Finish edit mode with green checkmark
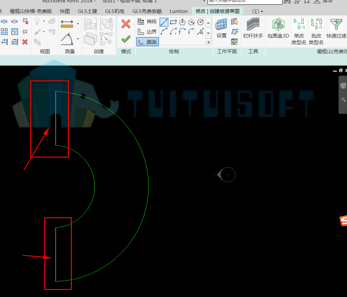Image resolution: width=347 pixels, height=297 pixels. (x=126, y=39)
